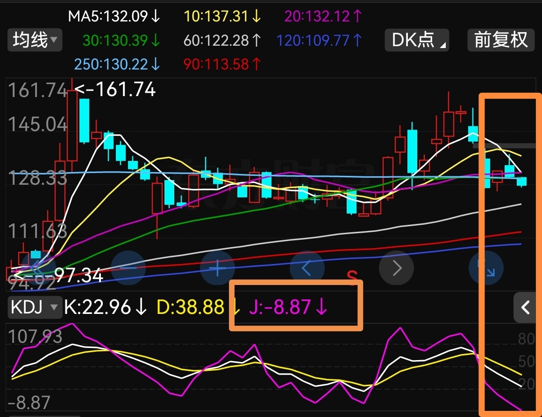Open the KDJ indicator selector

[35, 307]
